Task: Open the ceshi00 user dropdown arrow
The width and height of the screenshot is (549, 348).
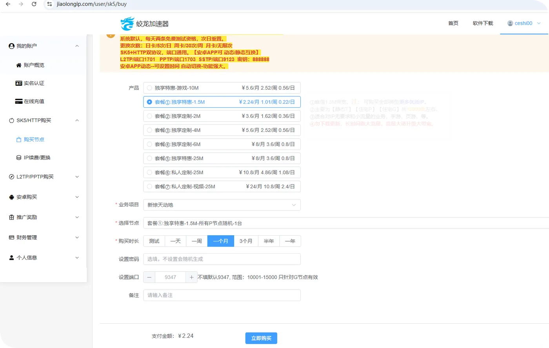Action: [x=539, y=23]
